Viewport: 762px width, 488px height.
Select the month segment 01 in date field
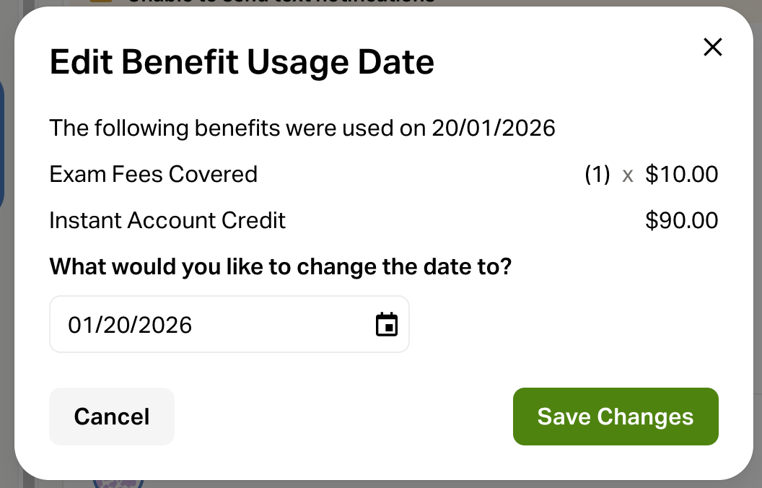(x=79, y=325)
